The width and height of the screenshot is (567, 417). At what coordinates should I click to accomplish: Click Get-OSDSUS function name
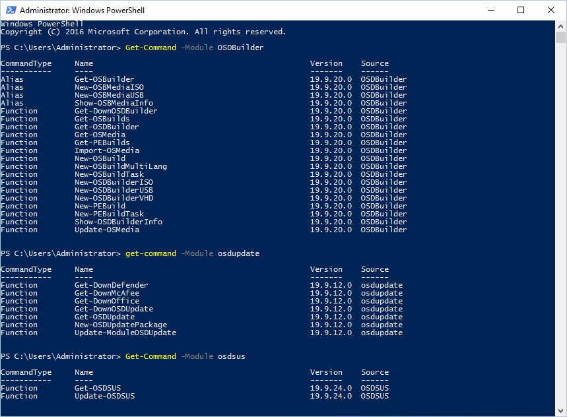pyautogui.click(x=98, y=388)
